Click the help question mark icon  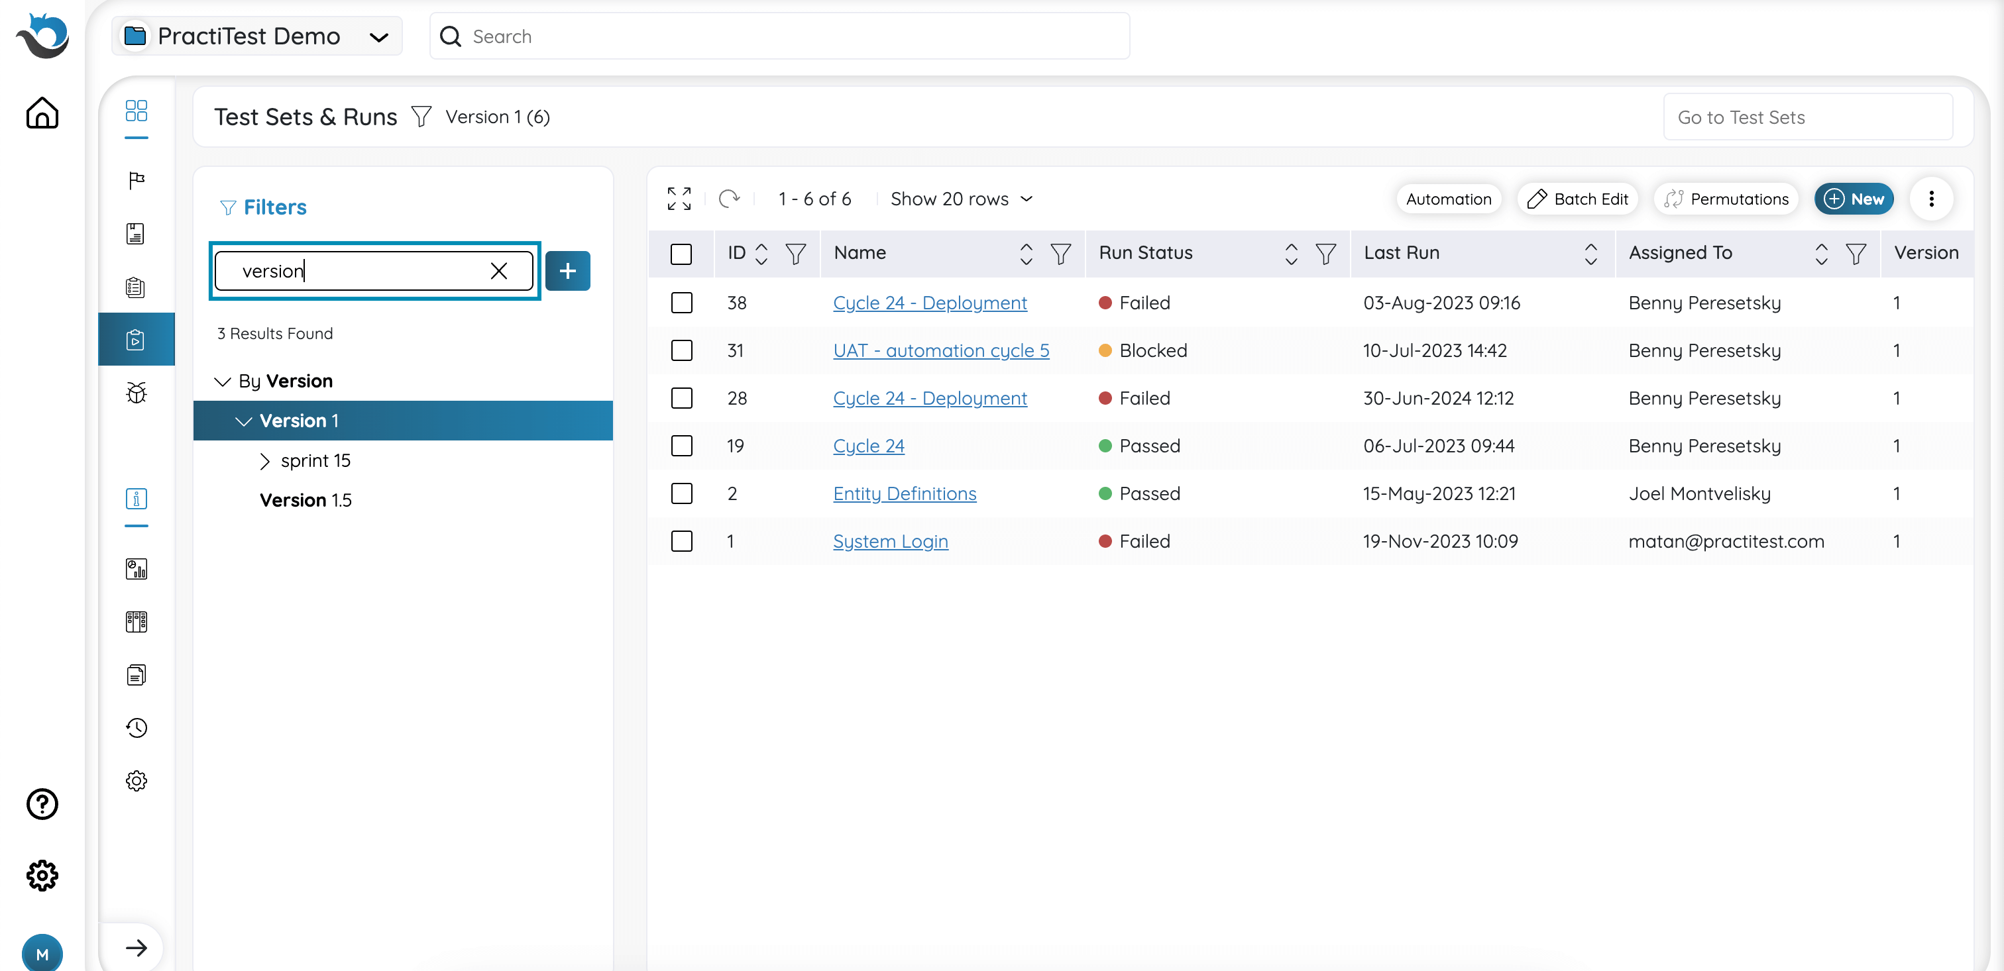tap(42, 804)
